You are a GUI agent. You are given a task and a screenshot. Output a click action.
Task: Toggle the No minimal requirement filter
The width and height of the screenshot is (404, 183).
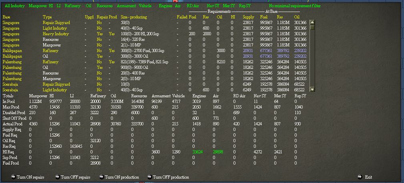coord(295,6)
